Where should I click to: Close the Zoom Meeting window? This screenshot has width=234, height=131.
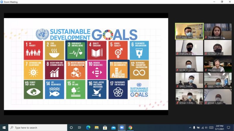click(x=230, y=2)
